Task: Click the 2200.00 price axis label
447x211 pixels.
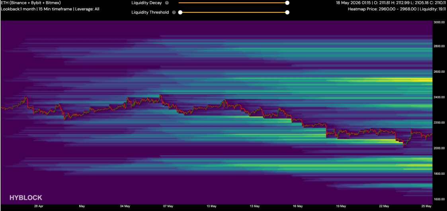Action: [x=439, y=123]
